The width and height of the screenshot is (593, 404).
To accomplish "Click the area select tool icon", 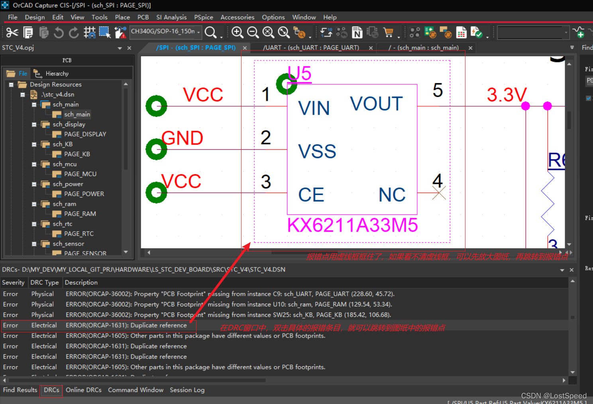I will click(105, 32).
